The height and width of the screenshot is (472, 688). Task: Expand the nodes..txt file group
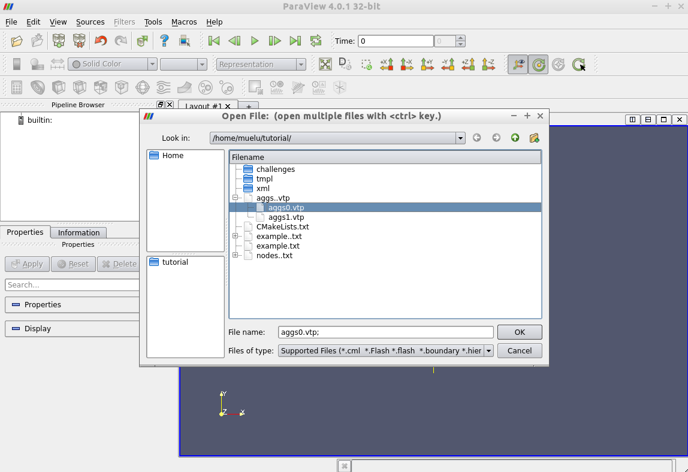point(236,255)
